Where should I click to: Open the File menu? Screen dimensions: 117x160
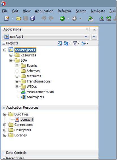tap(5, 11)
